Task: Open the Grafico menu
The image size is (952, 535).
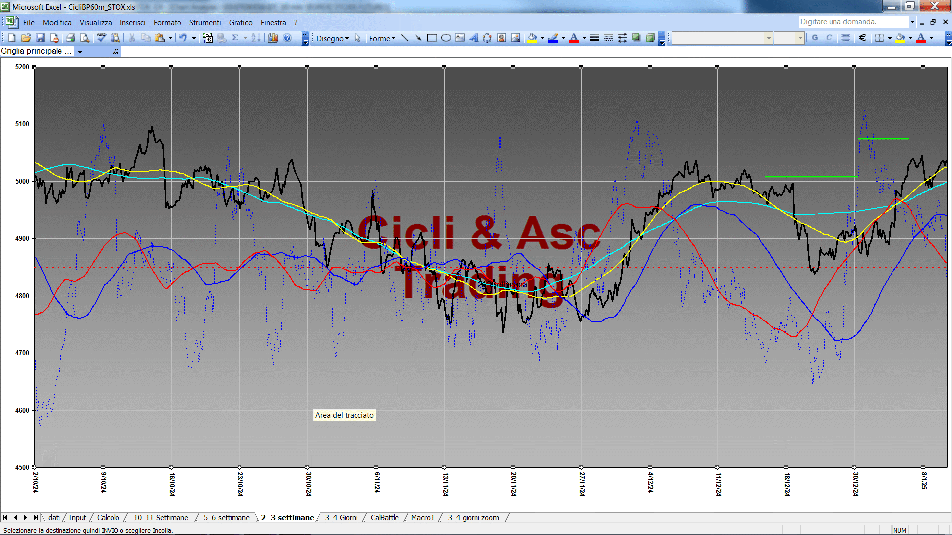Action: click(240, 22)
